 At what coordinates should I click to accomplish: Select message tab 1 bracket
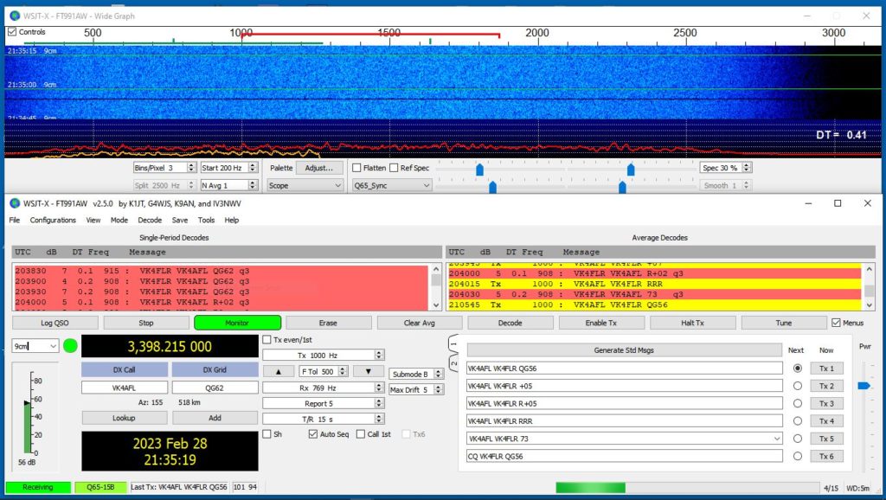pos(453,343)
